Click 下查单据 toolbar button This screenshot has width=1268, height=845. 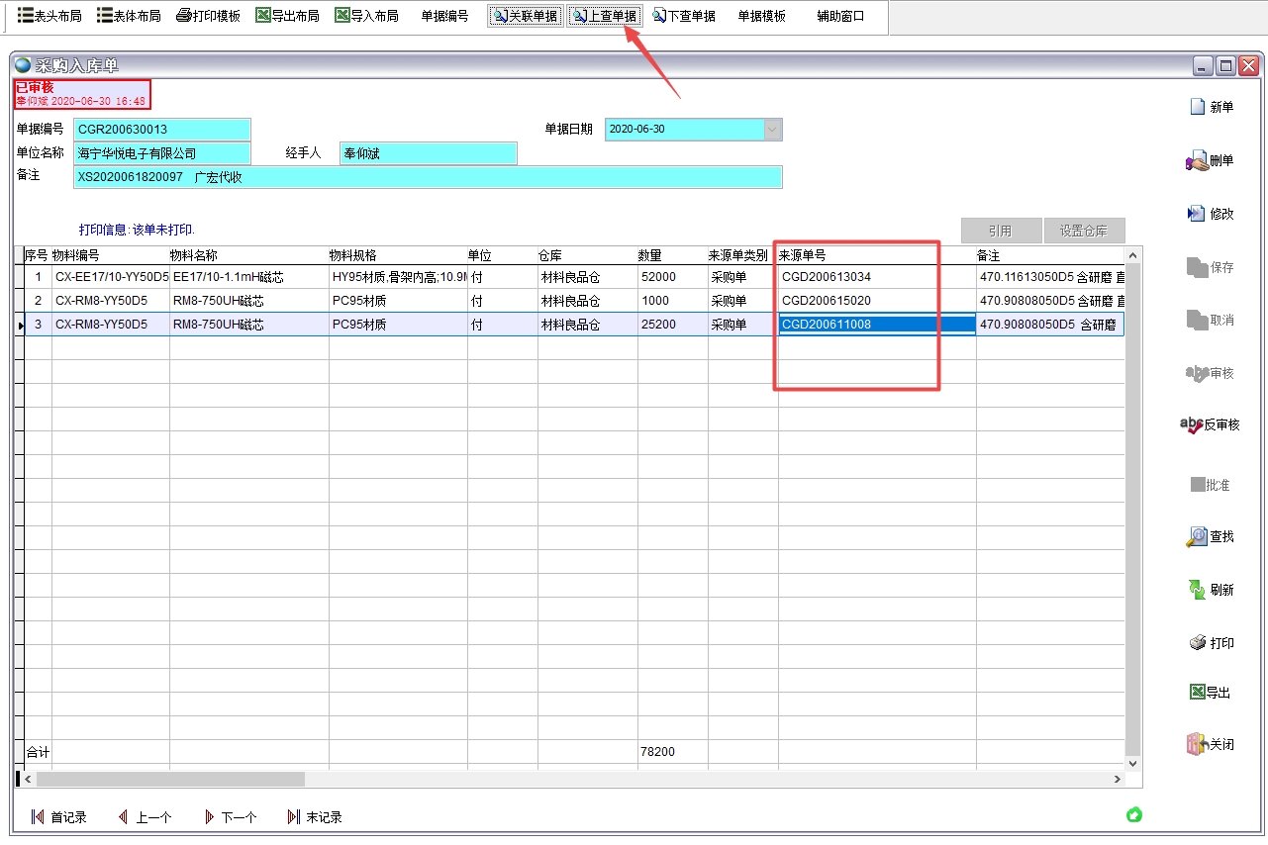[x=685, y=16]
